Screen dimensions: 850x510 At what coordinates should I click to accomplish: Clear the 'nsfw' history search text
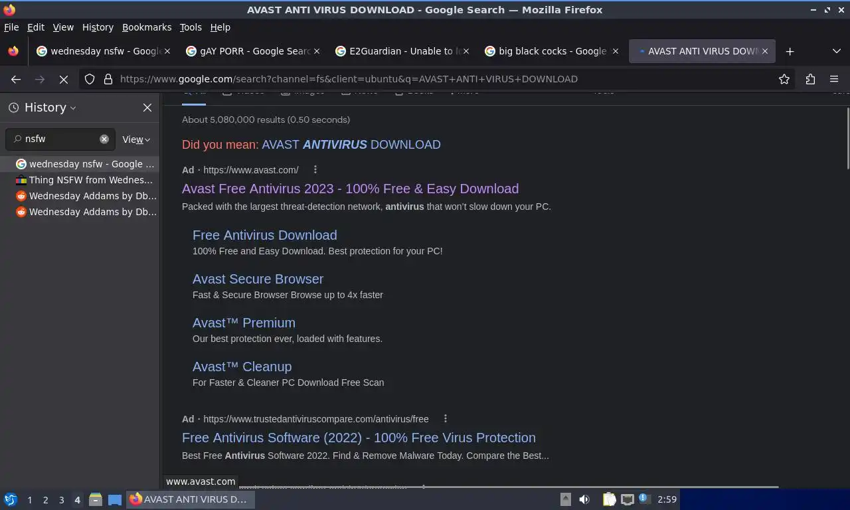104,139
